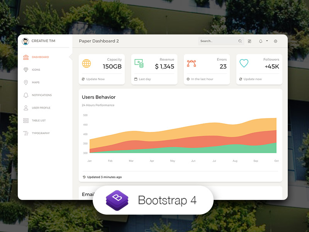Click the map pin icon beside Maps

(x=25, y=82)
